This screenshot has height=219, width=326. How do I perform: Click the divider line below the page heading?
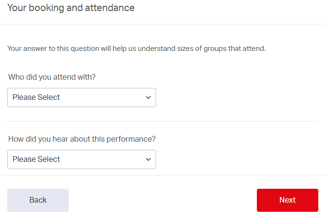click(163, 24)
